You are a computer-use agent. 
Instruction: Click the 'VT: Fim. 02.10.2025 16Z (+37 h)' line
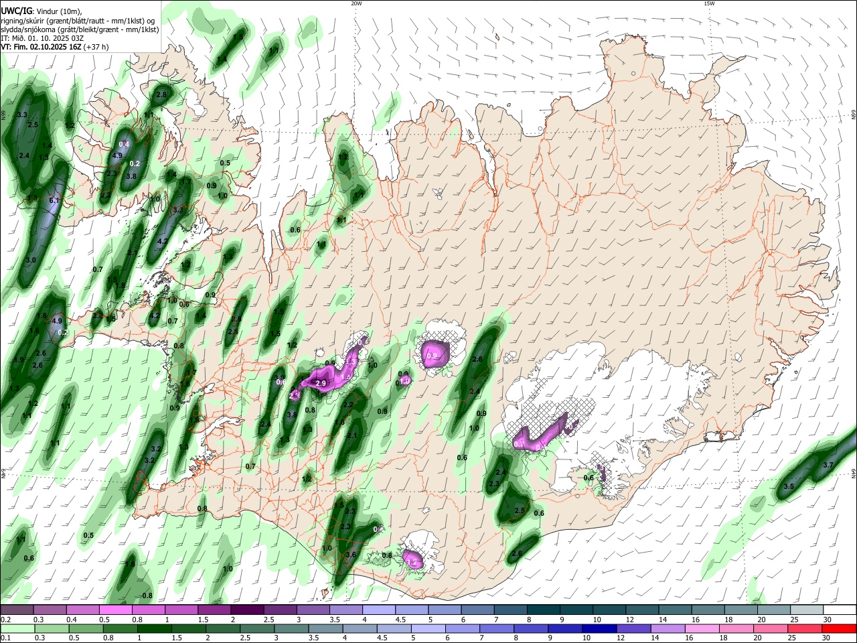(55, 47)
